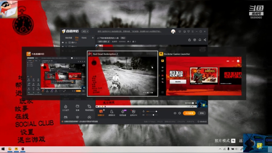Click the message icon right of the avatar
This screenshot has width=272, height=153.
pyautogui.click(x=180, y=31)
